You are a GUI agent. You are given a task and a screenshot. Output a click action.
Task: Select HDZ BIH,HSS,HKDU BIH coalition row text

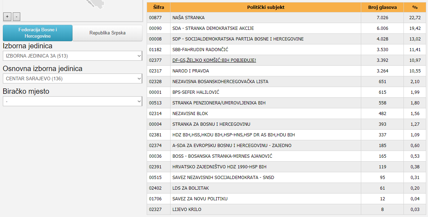(233, 135)
